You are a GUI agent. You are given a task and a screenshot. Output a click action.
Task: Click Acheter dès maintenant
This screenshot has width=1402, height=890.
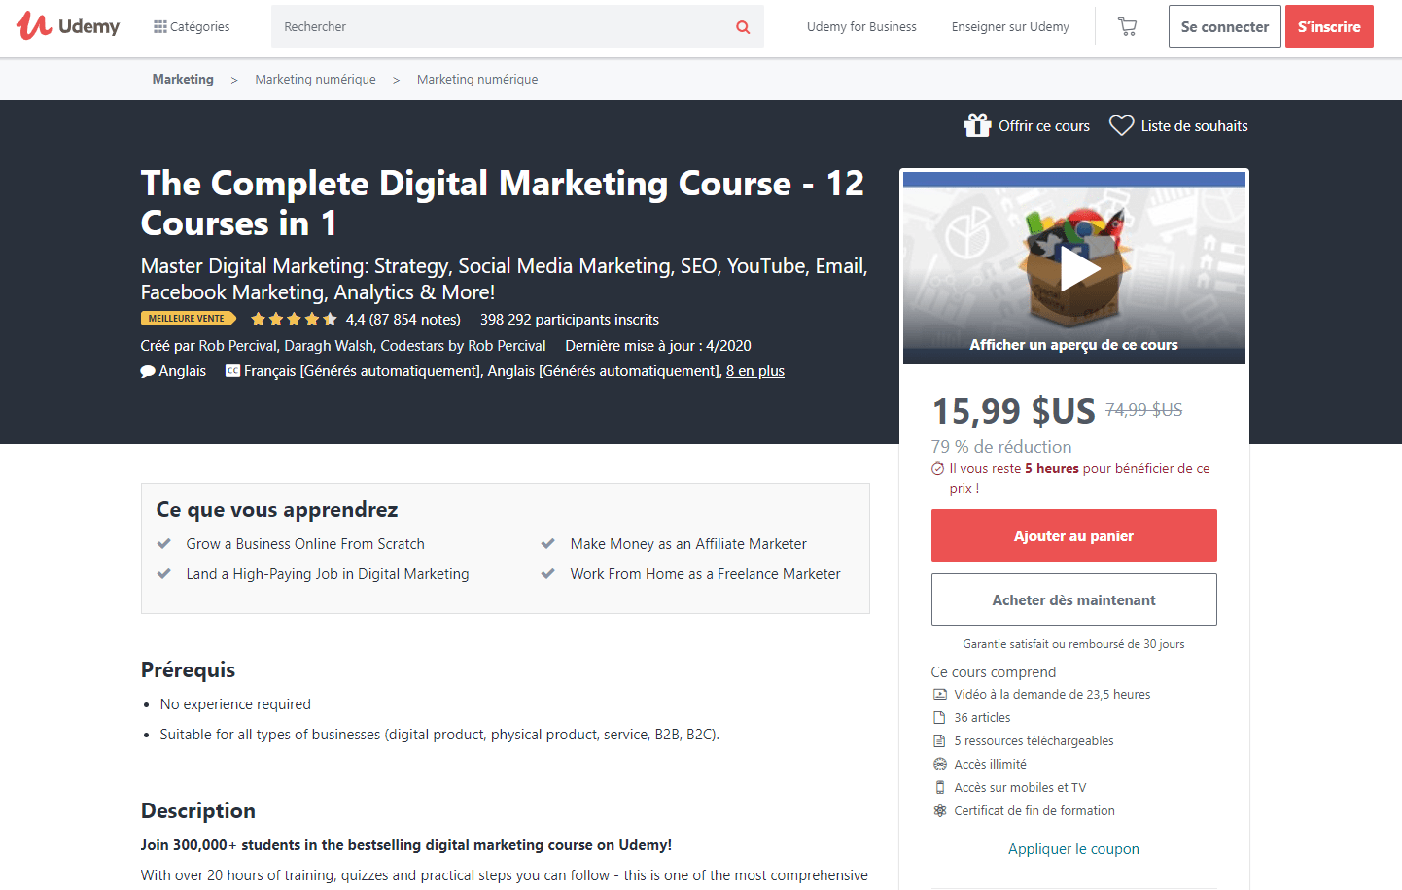1073,599
